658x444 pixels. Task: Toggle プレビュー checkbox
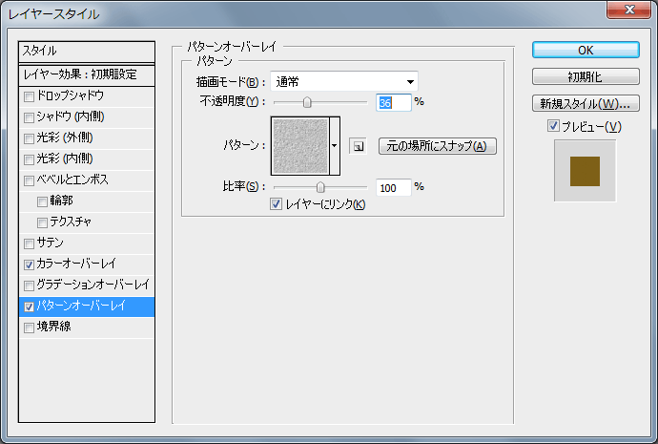pos(553,126)
